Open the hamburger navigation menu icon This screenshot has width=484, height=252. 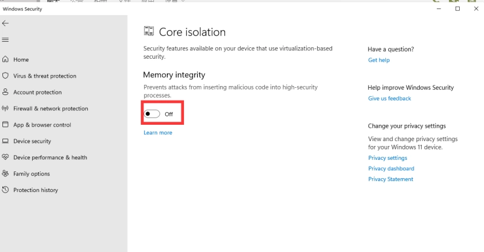pos(5,40)
